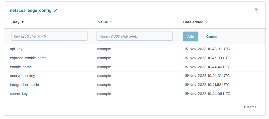Select the netacea_edge_config title
The image size is (269, 119).
[x=31, y=11]
